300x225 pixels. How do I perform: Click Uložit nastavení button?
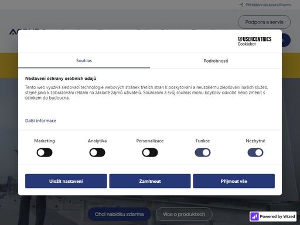click(66, 181)
